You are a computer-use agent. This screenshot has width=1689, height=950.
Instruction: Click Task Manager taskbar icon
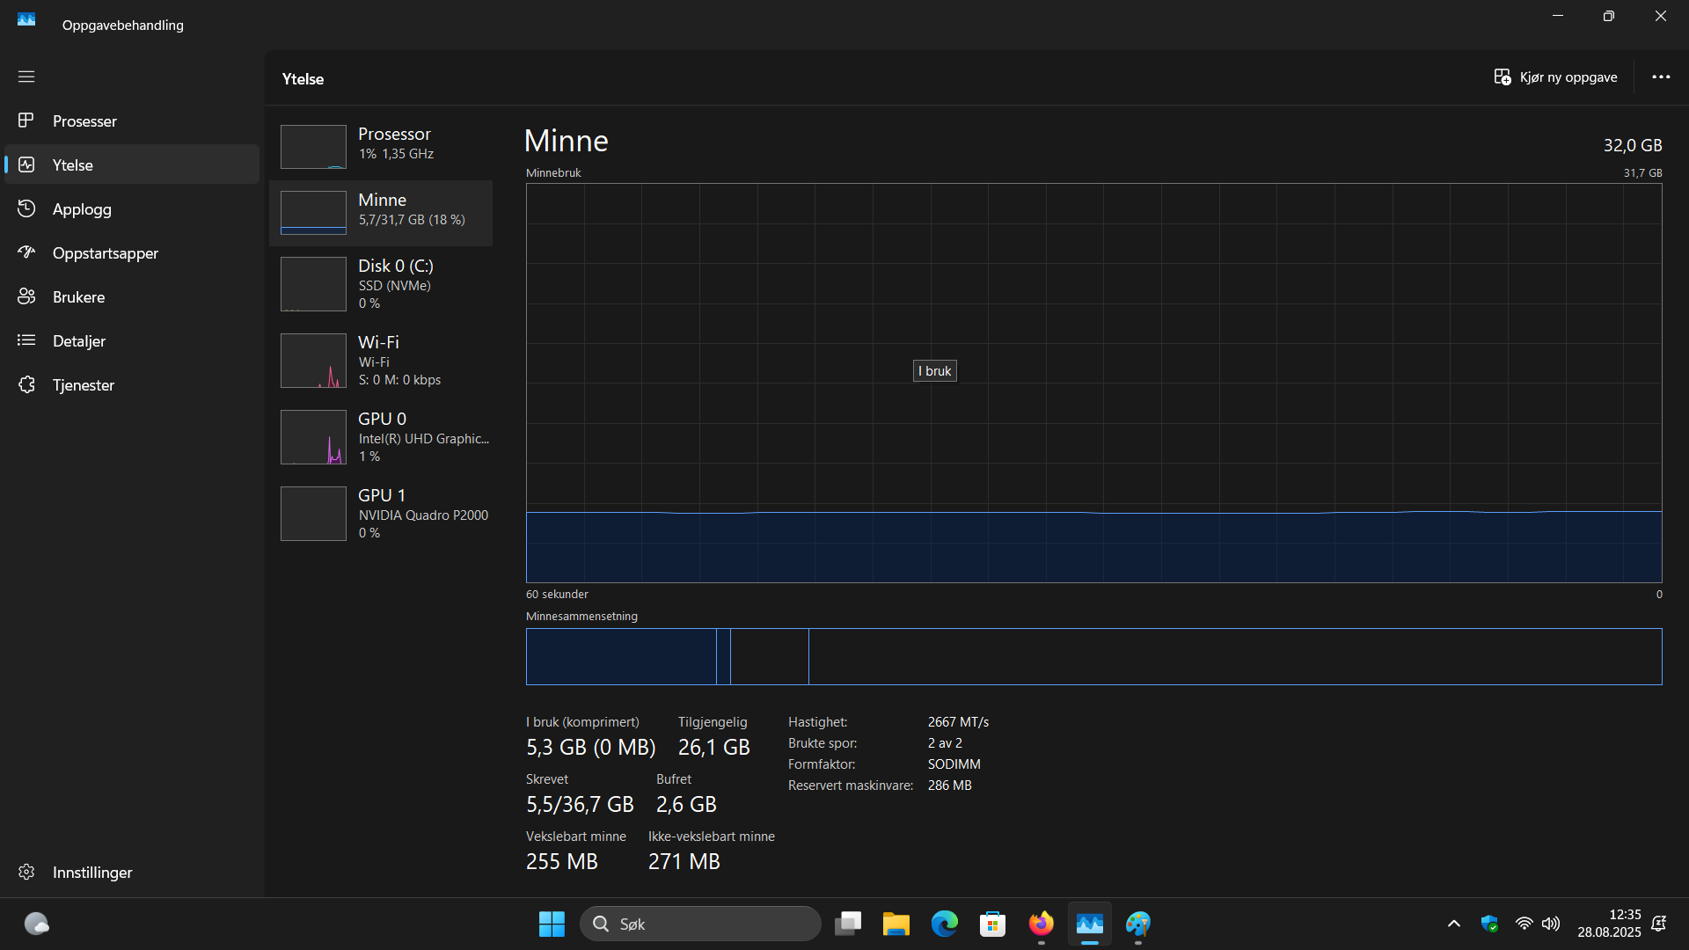pyautogui.click(x=1090, y=924)
